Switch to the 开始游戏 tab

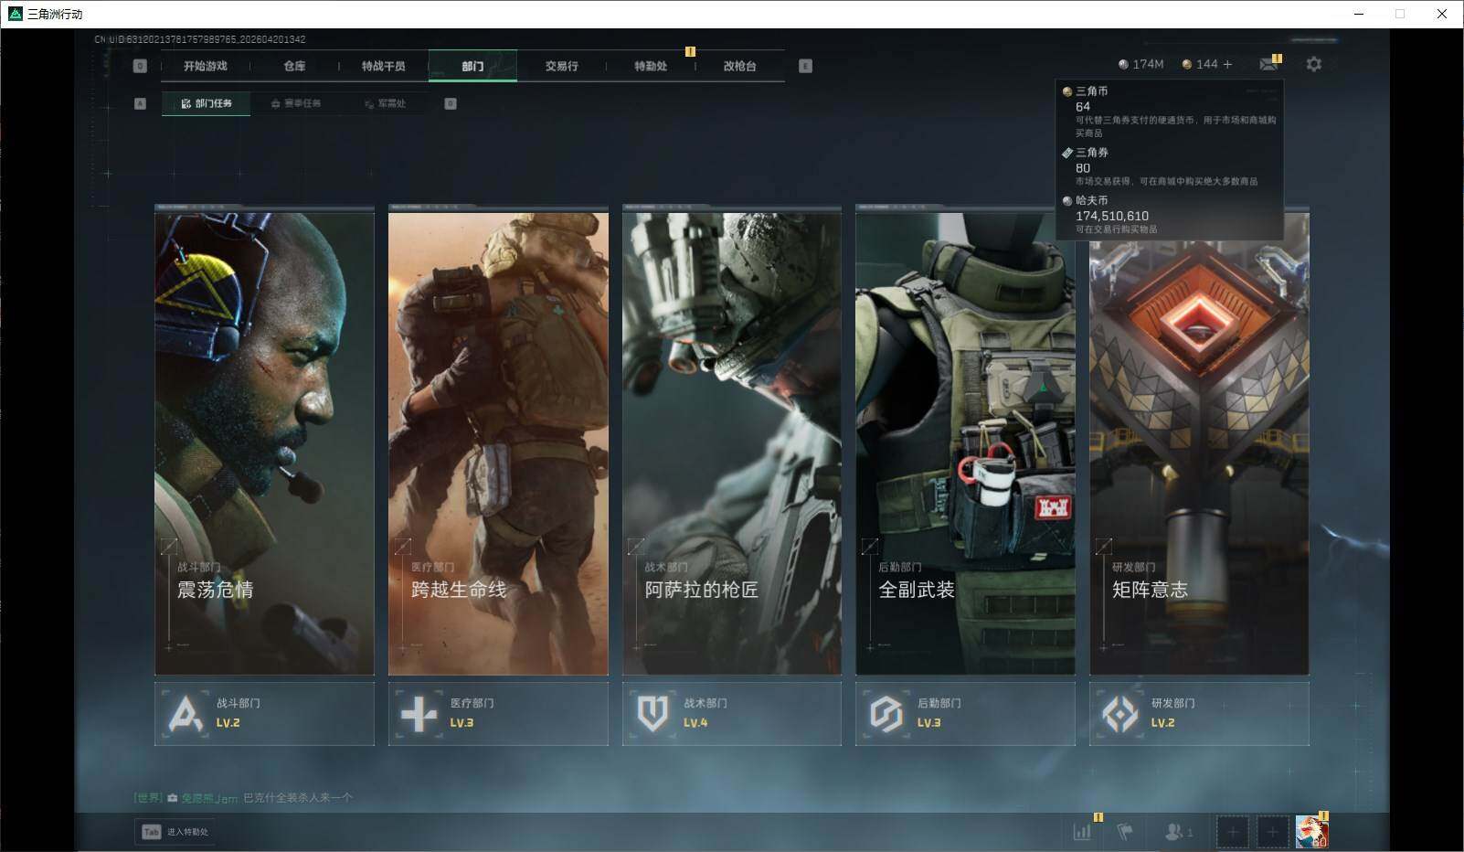[x=205, y=66]
